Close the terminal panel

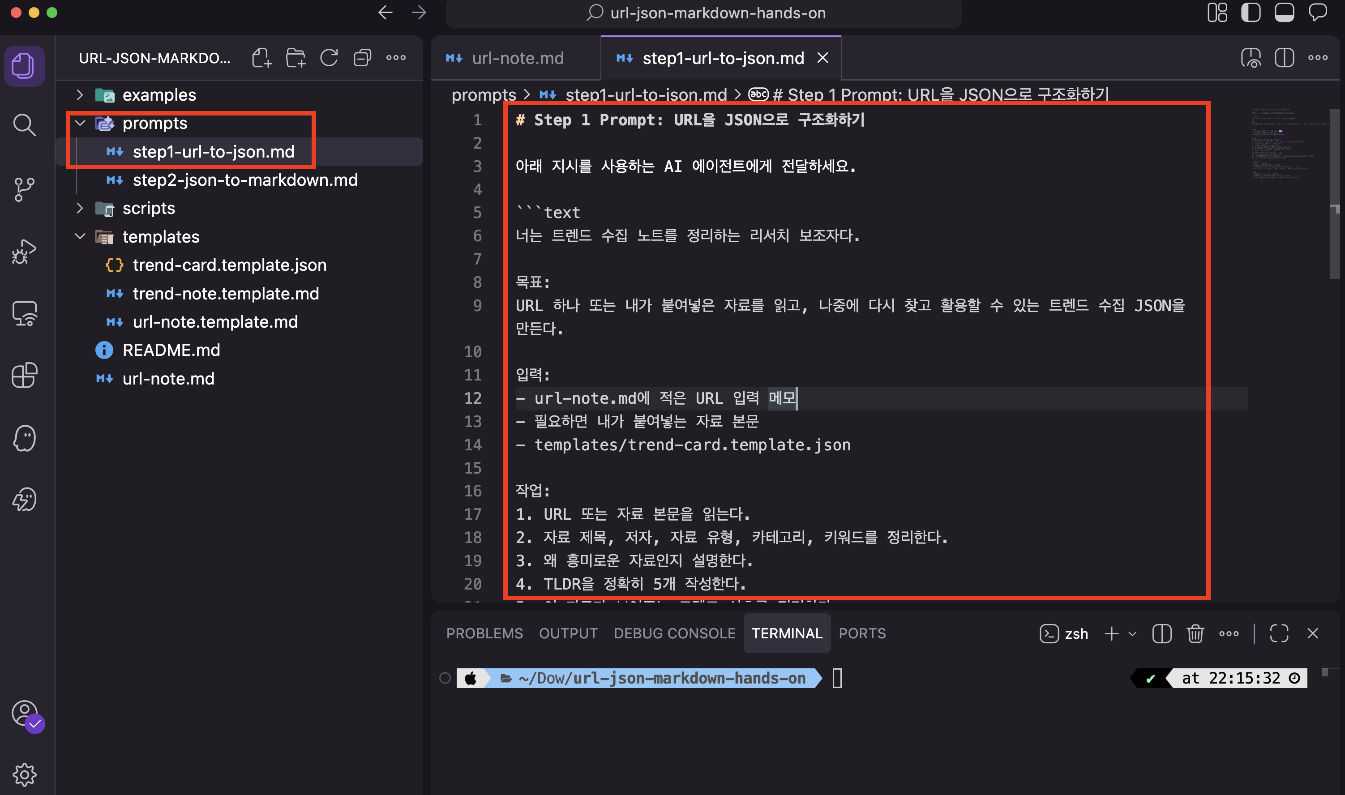pos(1313,633)
